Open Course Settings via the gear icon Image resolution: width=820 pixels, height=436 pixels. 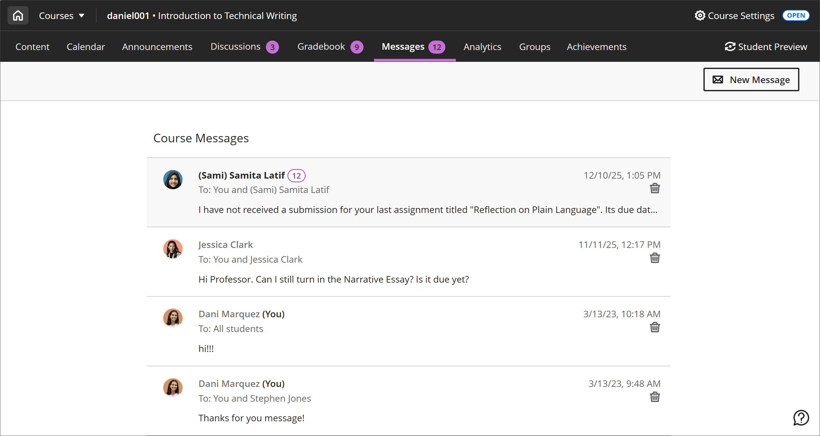coord(700,15)
